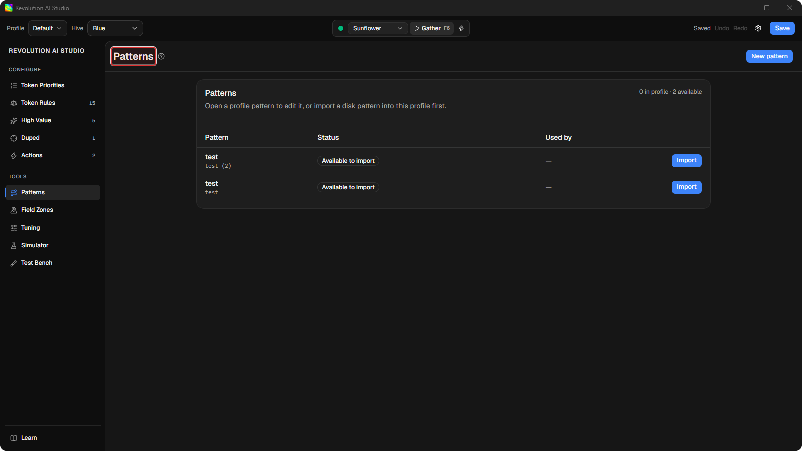Image resolution: width=802 pixels, height=451 pixels.
Task: Create a New pattern
Action: pos(769,56)
